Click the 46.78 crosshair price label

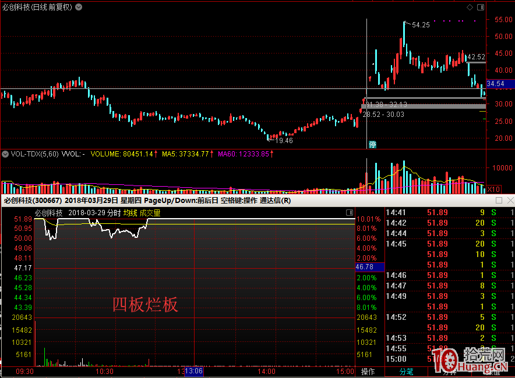(370, 267)
